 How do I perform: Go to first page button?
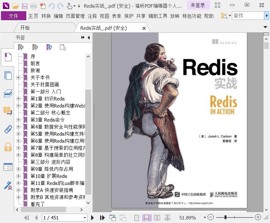[x=27, y=218]
